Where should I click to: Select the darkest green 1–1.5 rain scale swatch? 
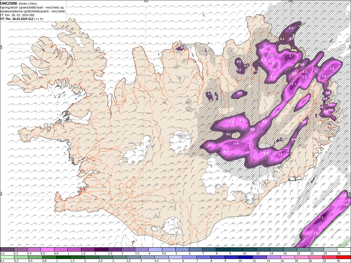63,257
